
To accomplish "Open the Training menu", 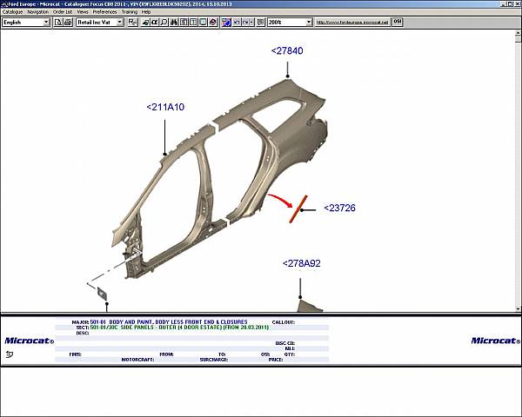I will click(130, 12).
